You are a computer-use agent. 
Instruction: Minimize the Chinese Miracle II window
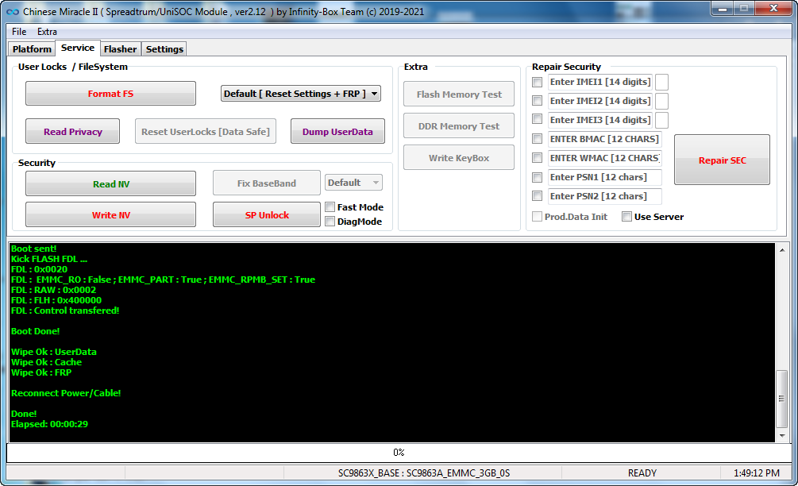point(722,9)
